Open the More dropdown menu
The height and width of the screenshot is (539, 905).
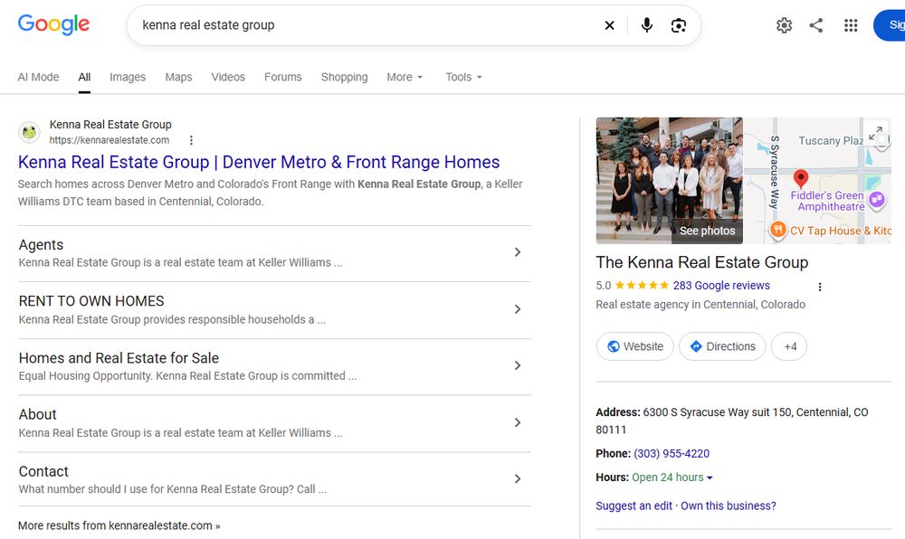coord(405,77)
